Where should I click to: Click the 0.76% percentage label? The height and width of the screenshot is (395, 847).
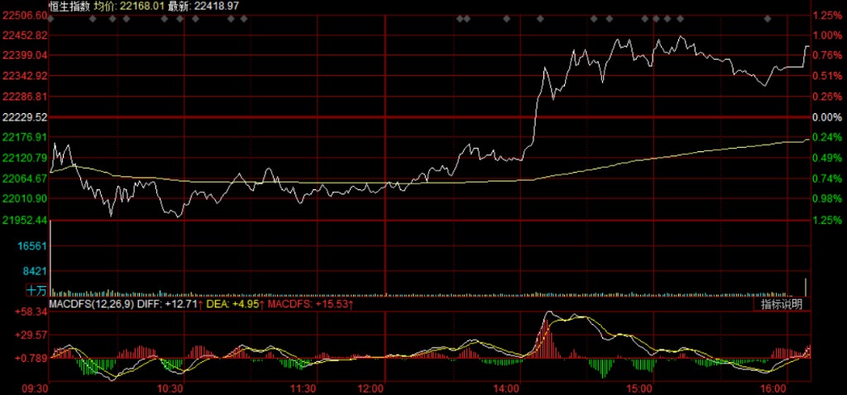click(x=827, y=55)
